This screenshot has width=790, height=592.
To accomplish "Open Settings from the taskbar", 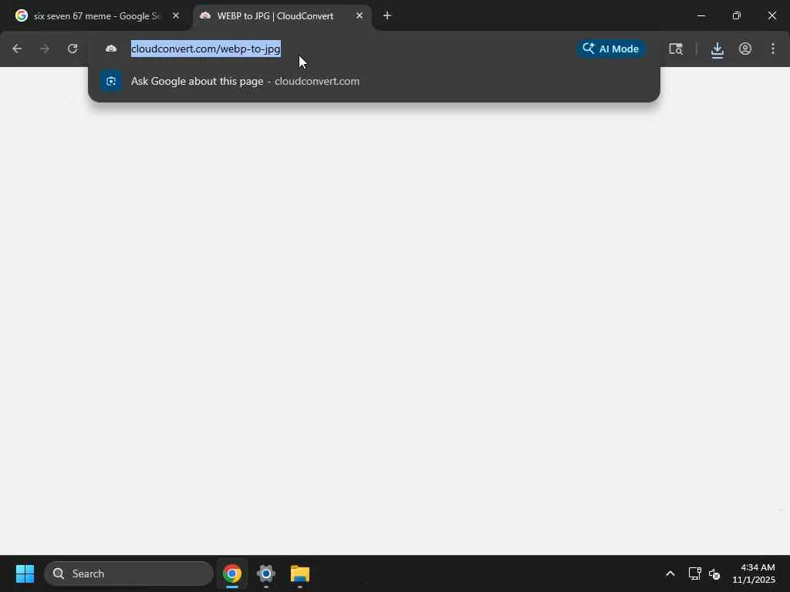I will pyautogui.click(x=266, y=573).
